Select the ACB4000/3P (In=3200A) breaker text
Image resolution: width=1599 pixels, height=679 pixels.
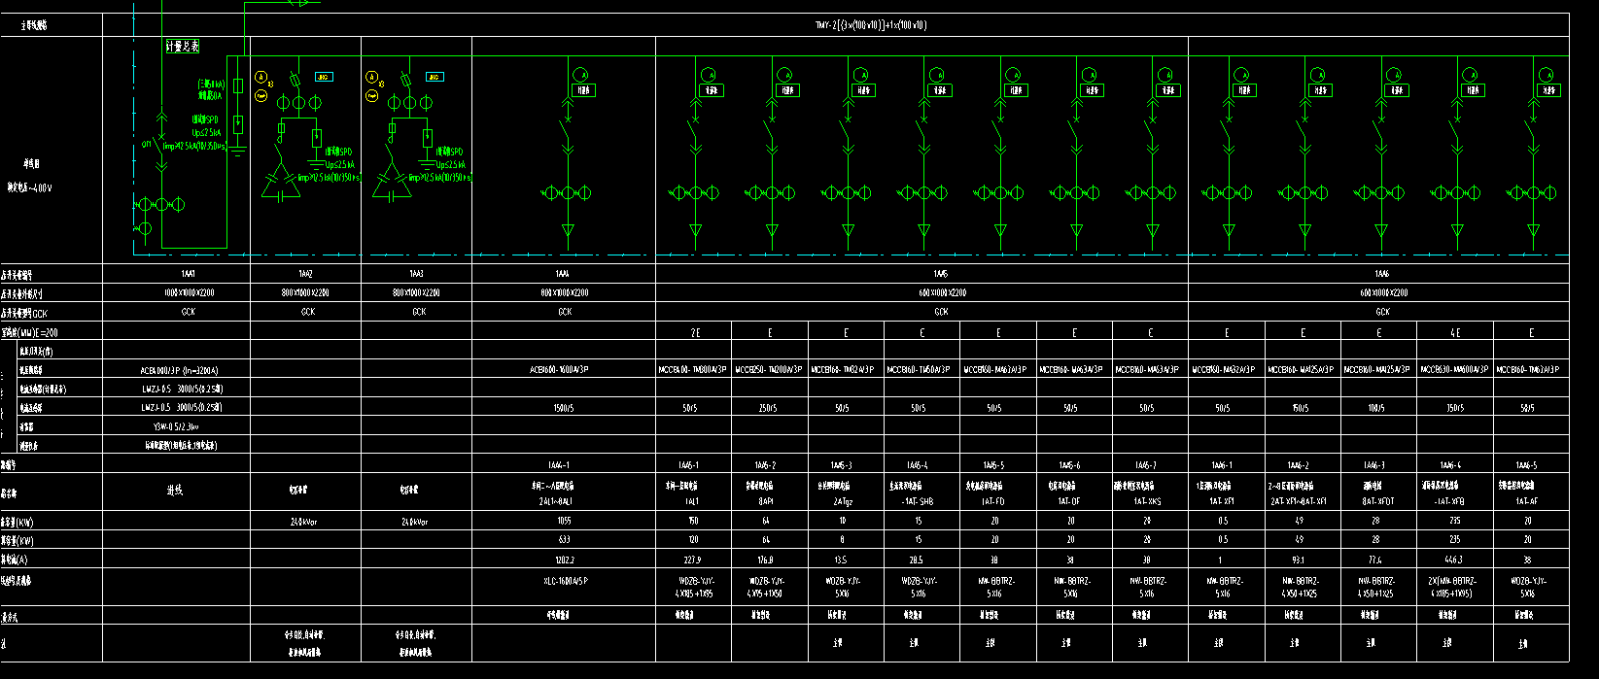click(179, 370)
